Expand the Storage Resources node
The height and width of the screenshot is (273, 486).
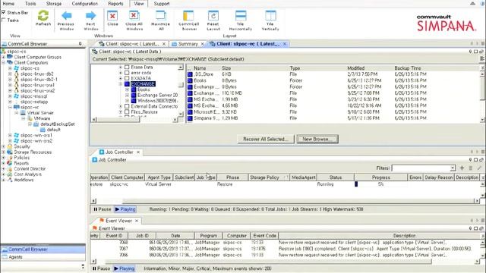pyautogui.click(x=3, y=152)
